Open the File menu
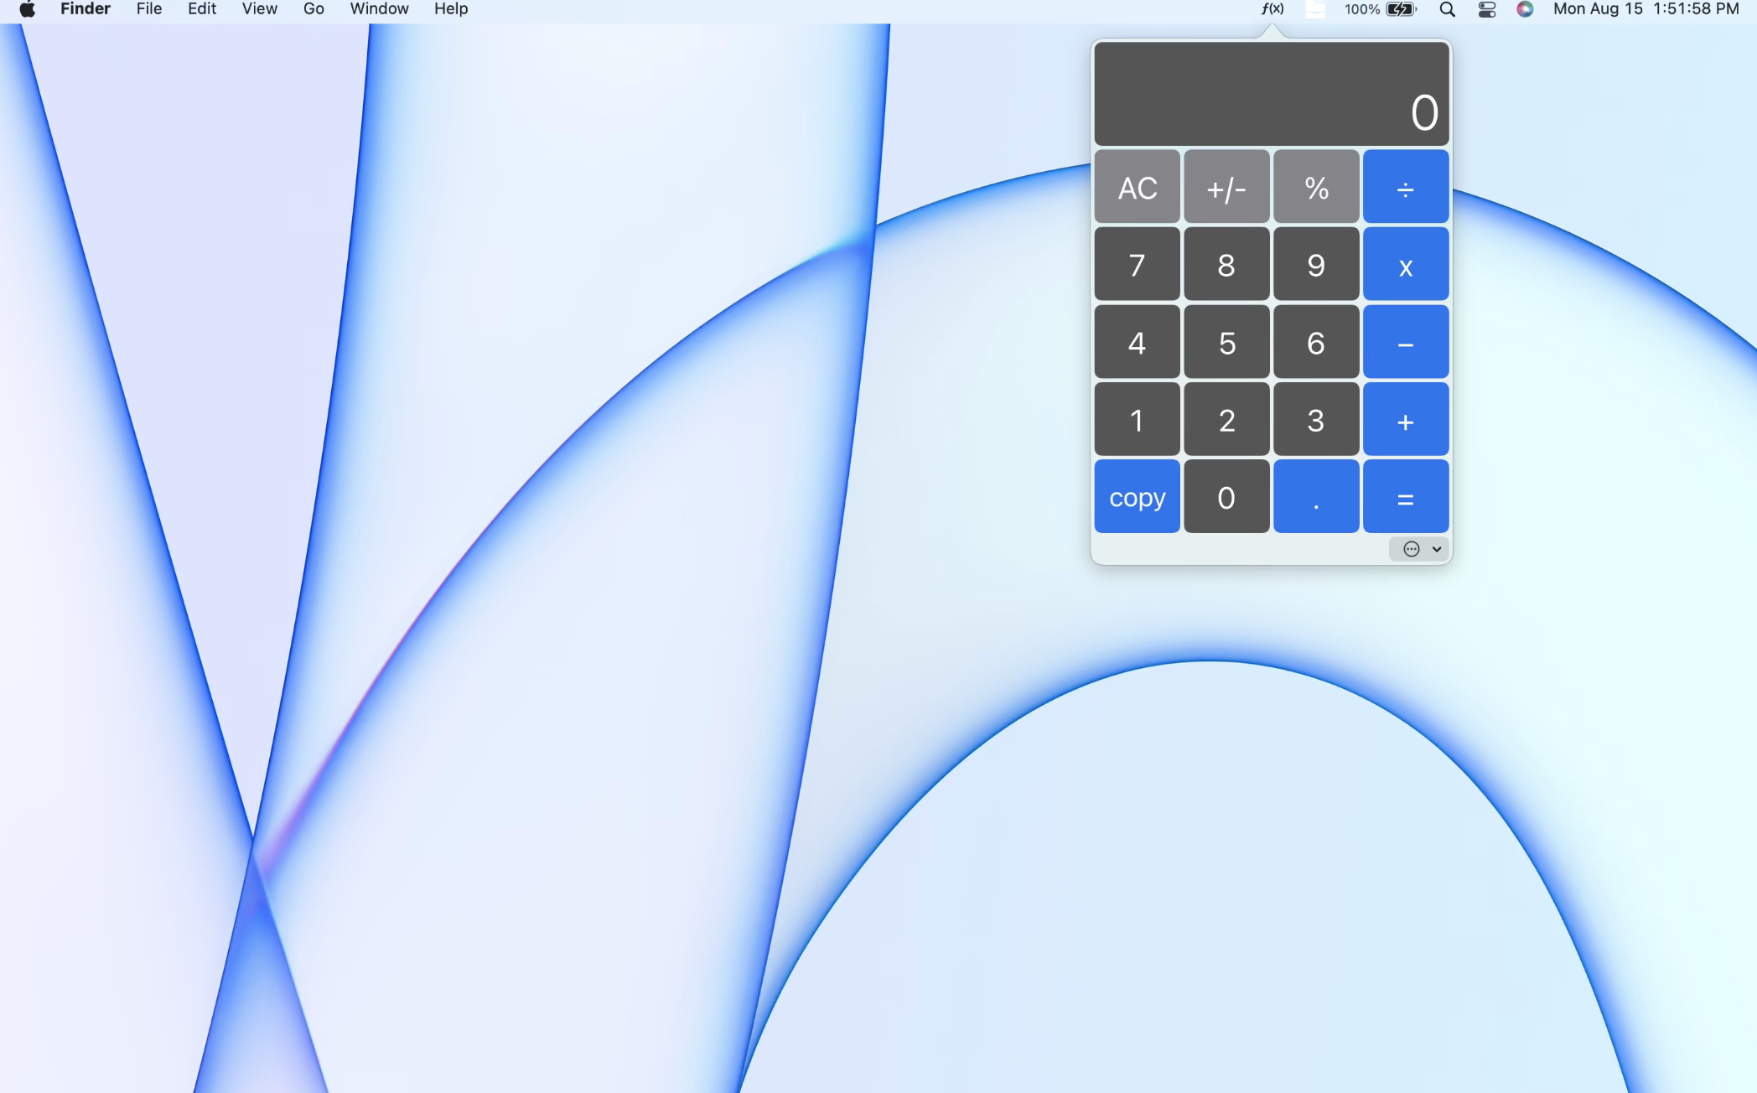The width and height of the screenshot is (1757, 1093). pyautogui.click(x=148, y=9)
